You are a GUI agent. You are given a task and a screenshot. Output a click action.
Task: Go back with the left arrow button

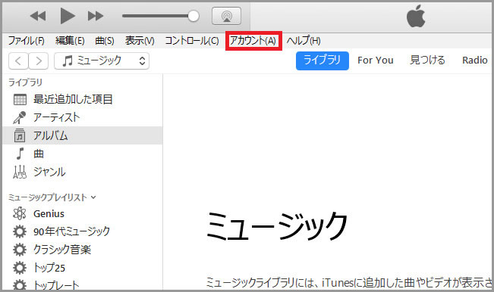point(18,61)
